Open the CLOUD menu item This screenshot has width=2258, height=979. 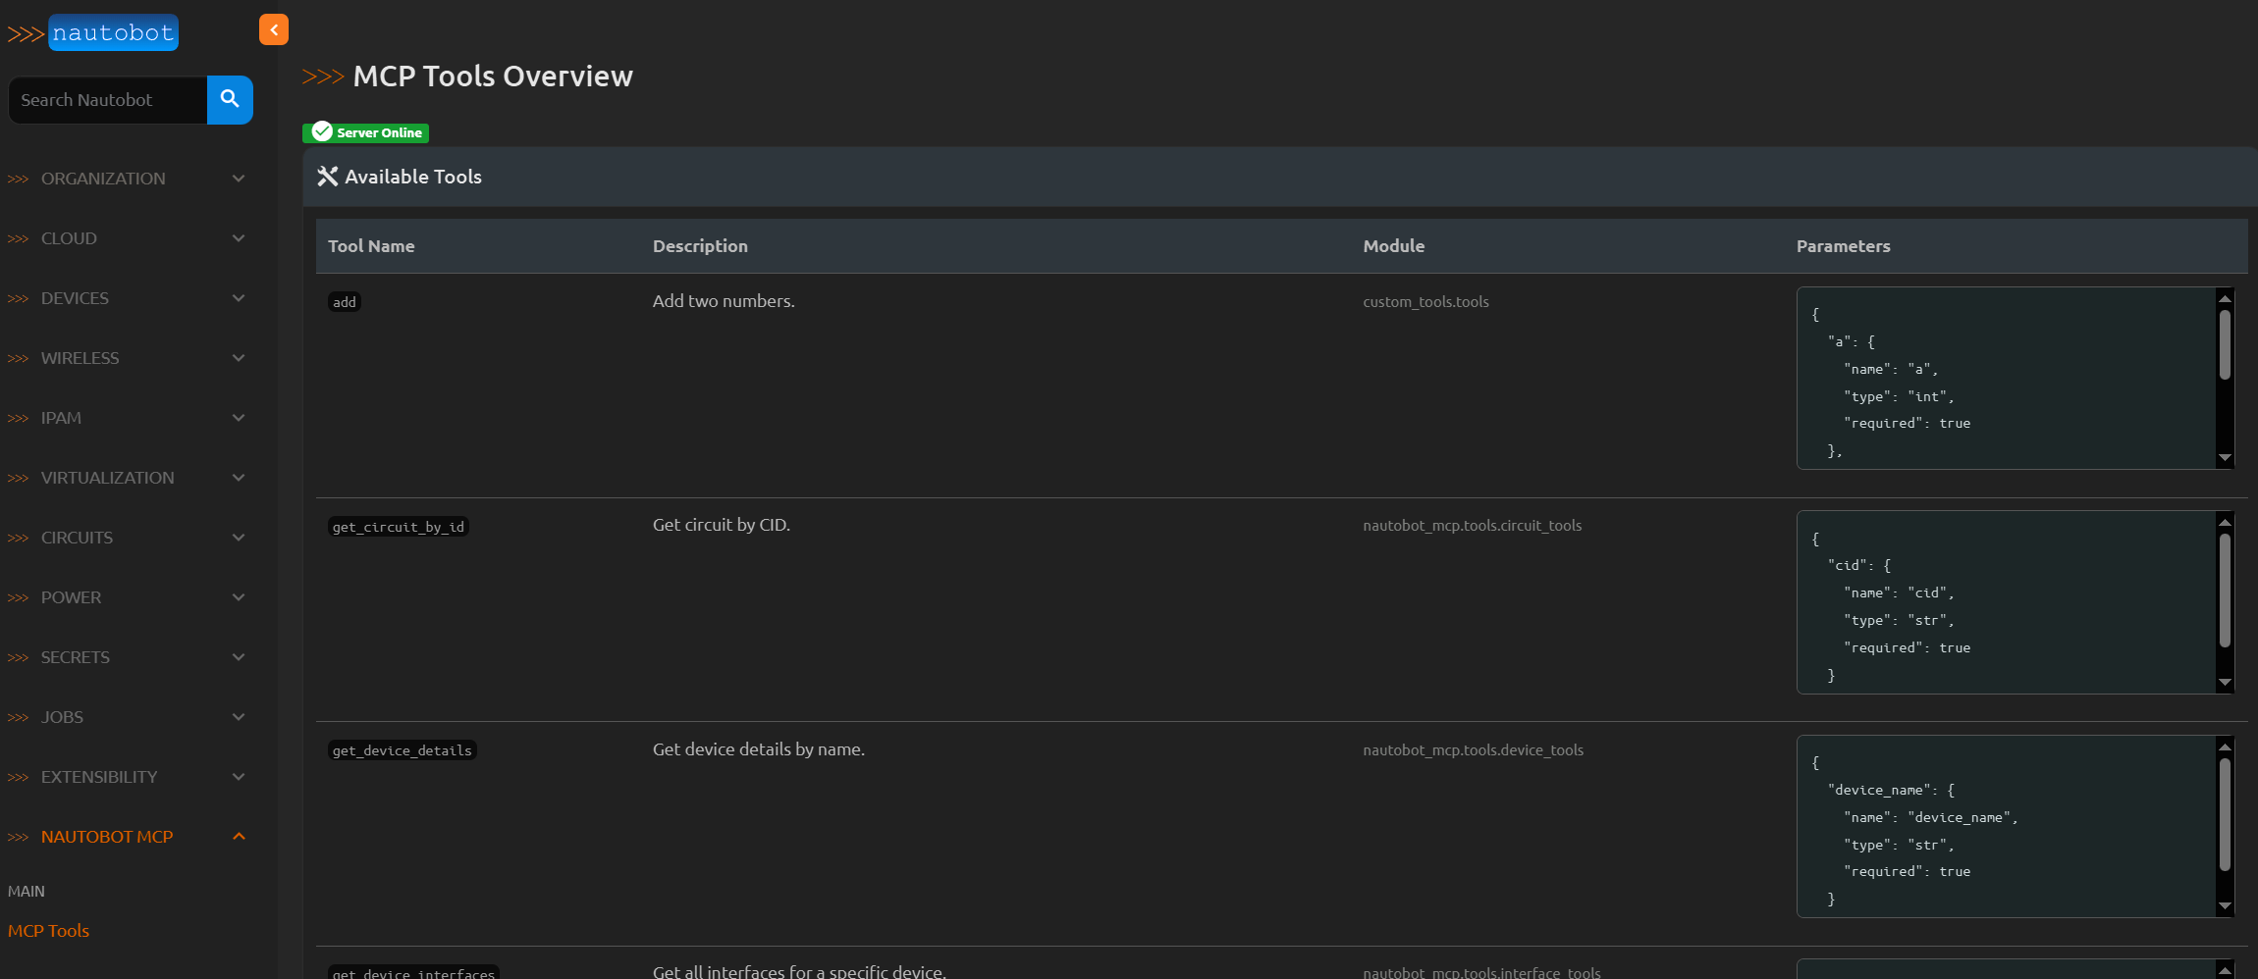69,238
